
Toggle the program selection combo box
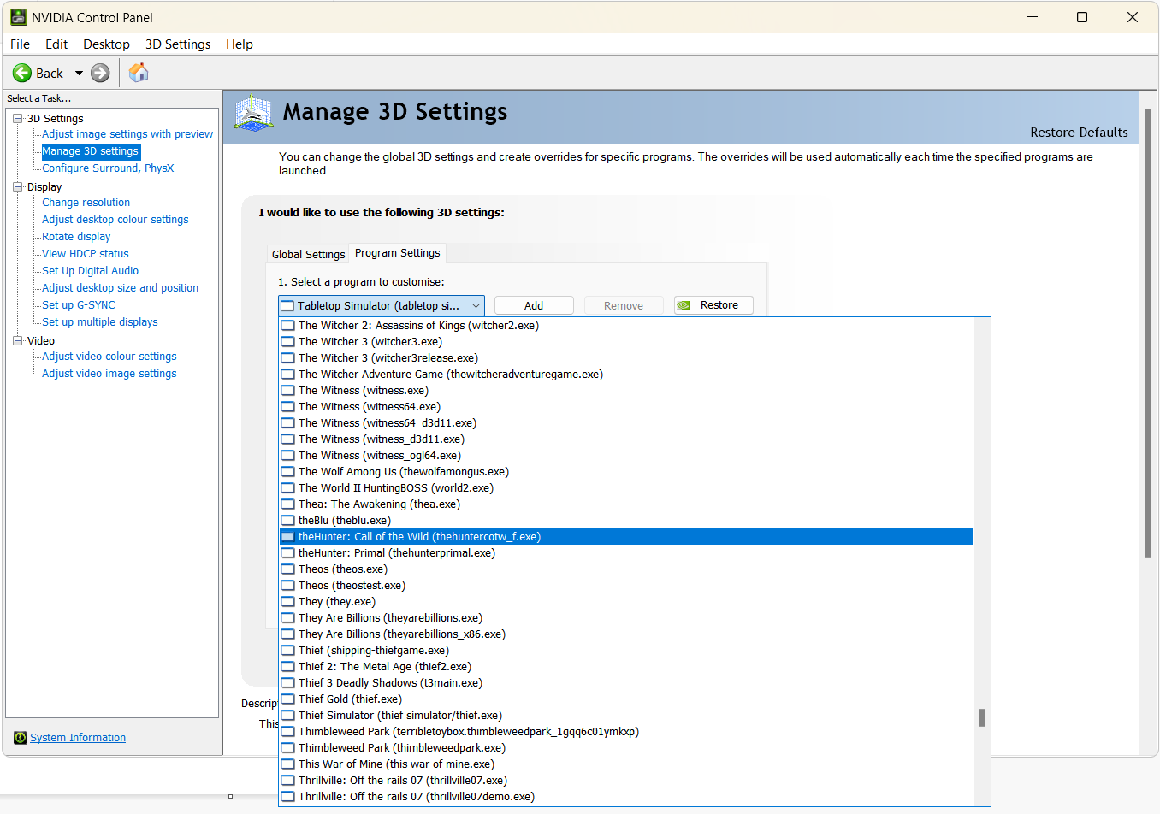476,305
